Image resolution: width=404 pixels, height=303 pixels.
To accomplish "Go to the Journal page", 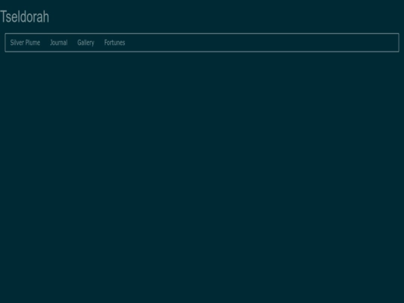I will pyautogui.click(x=59, y=43).
